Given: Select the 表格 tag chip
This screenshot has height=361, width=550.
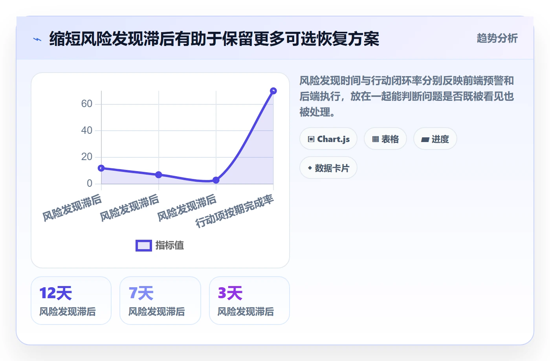Looking at the screenshot, I should [385, 139].
